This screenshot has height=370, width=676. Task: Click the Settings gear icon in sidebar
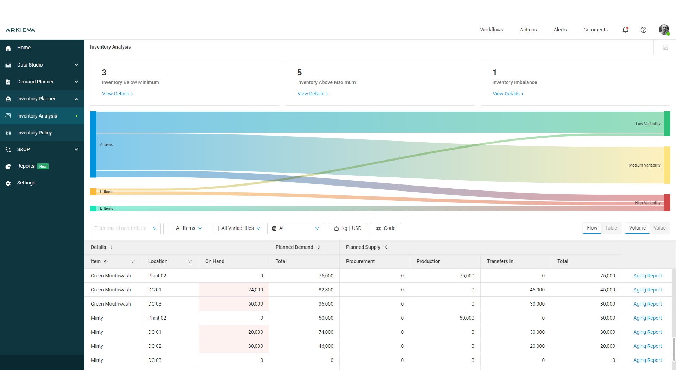(x=8, y=183)
